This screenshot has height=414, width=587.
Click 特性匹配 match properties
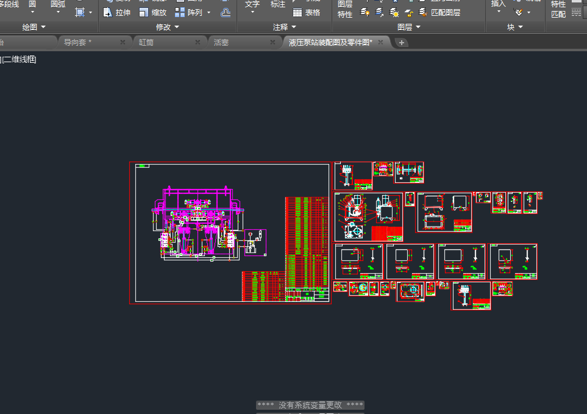click(x=558, y=9)
